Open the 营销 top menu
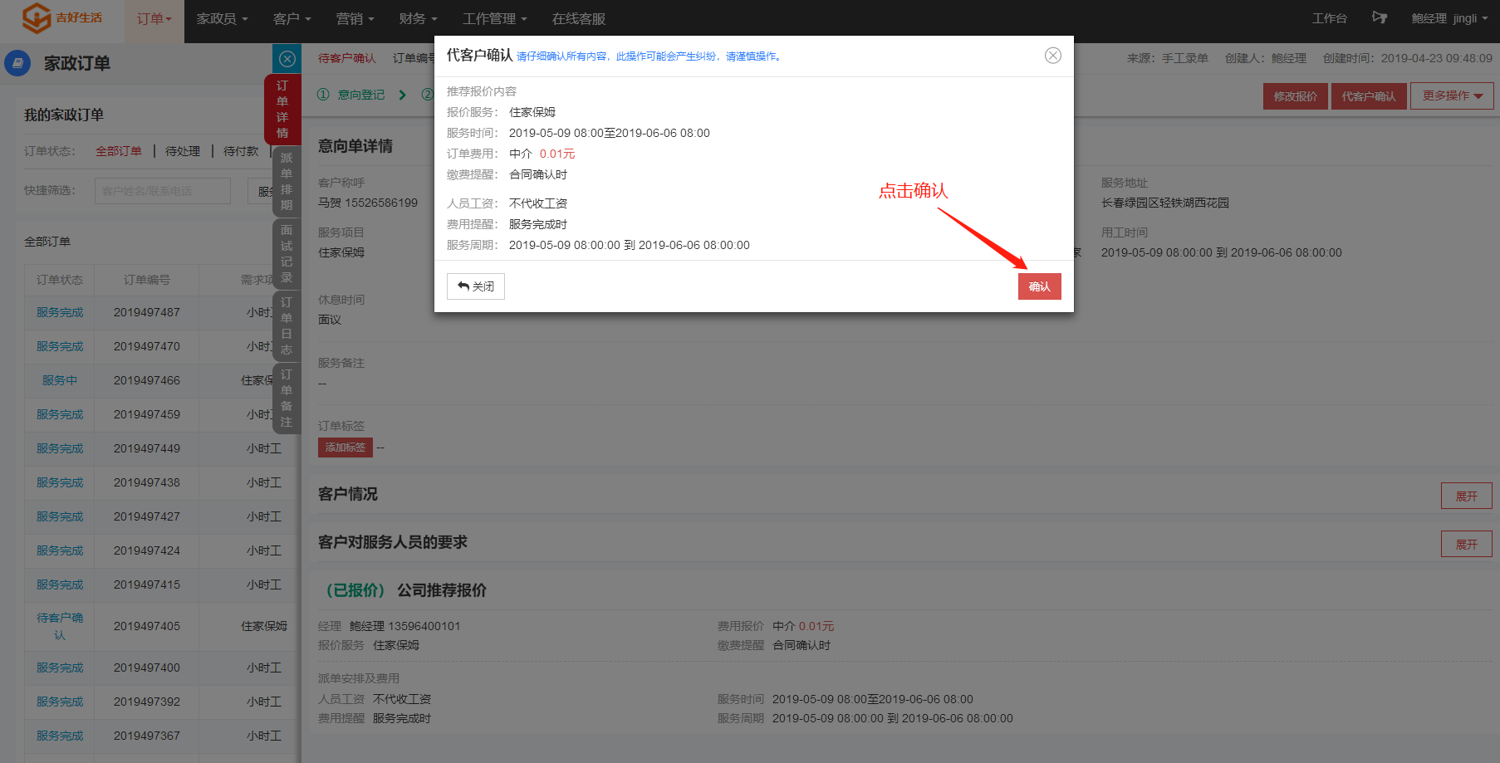Image resolution: width=1500 pixels, height=763 pixels. 355,18
